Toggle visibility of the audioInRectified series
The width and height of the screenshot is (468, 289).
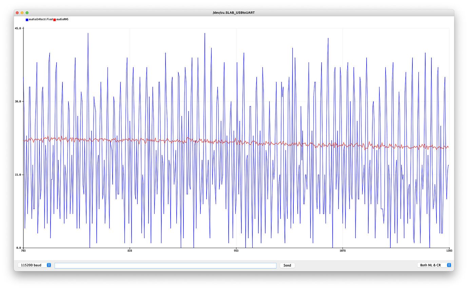(x=27, y=20)
